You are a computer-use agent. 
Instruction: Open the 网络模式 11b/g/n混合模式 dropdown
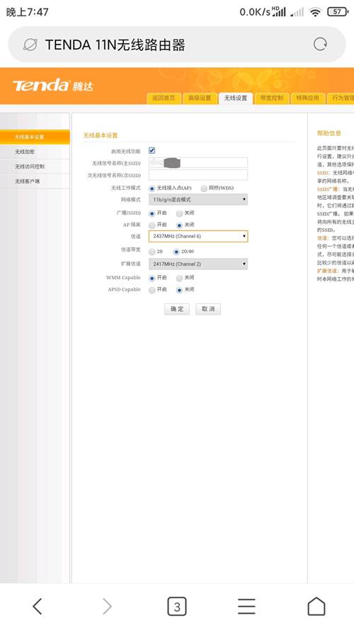(x=198, y=200)
